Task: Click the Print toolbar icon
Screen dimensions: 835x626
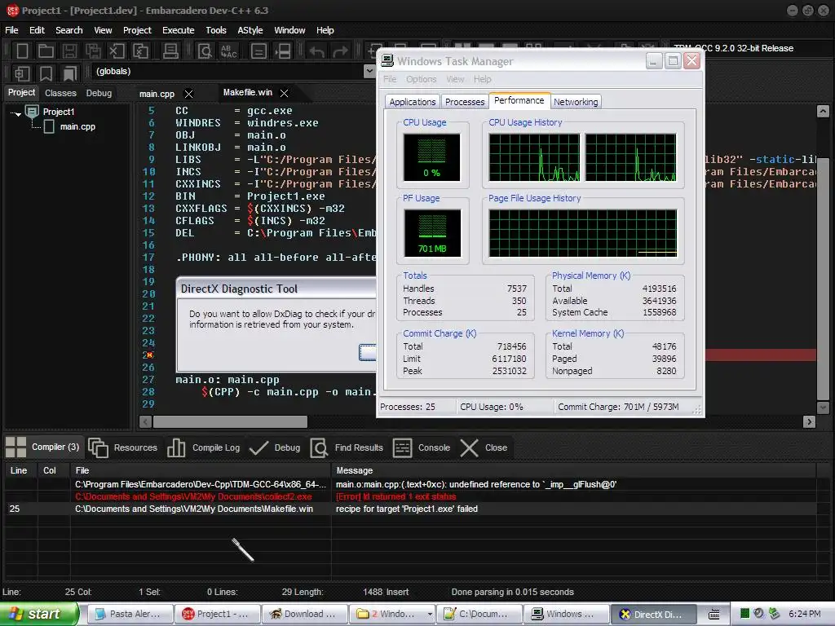Action: click(x=170, y=51)
